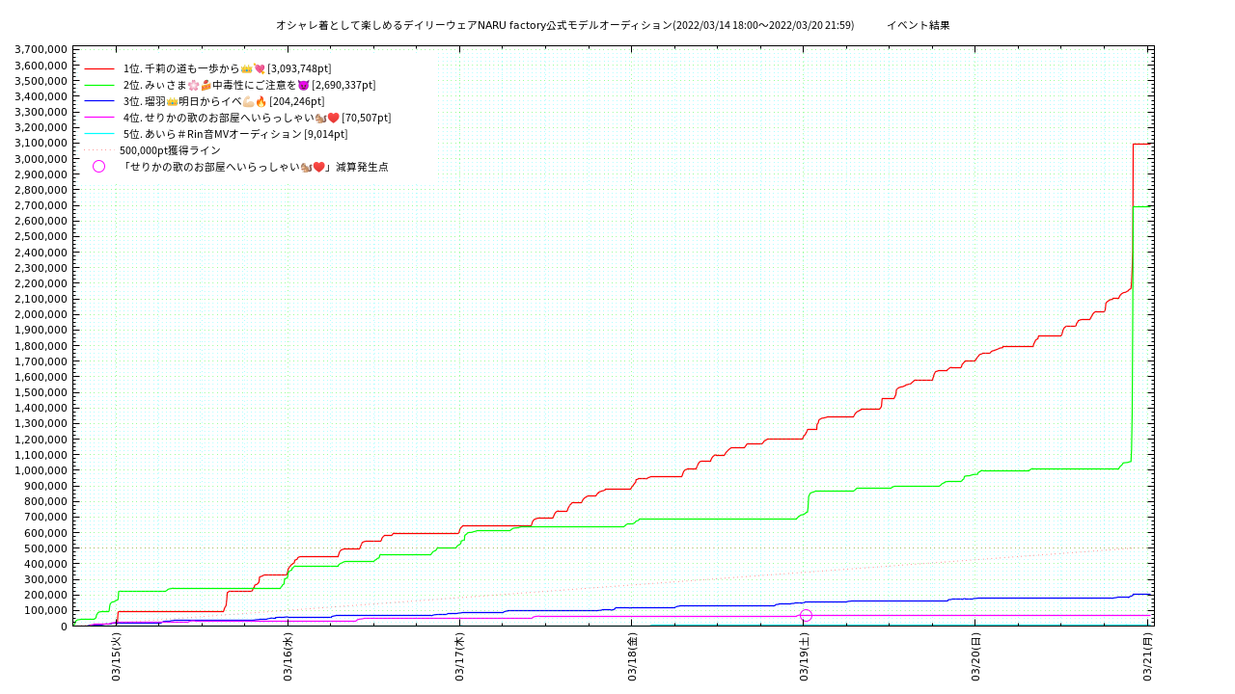Screen dimensions: 1235x694
Task: Click the 1,500,000 y-axis label
Action: [41, 392]
